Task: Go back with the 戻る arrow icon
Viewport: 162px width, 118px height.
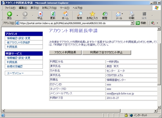Action: (x=9, y=14)
